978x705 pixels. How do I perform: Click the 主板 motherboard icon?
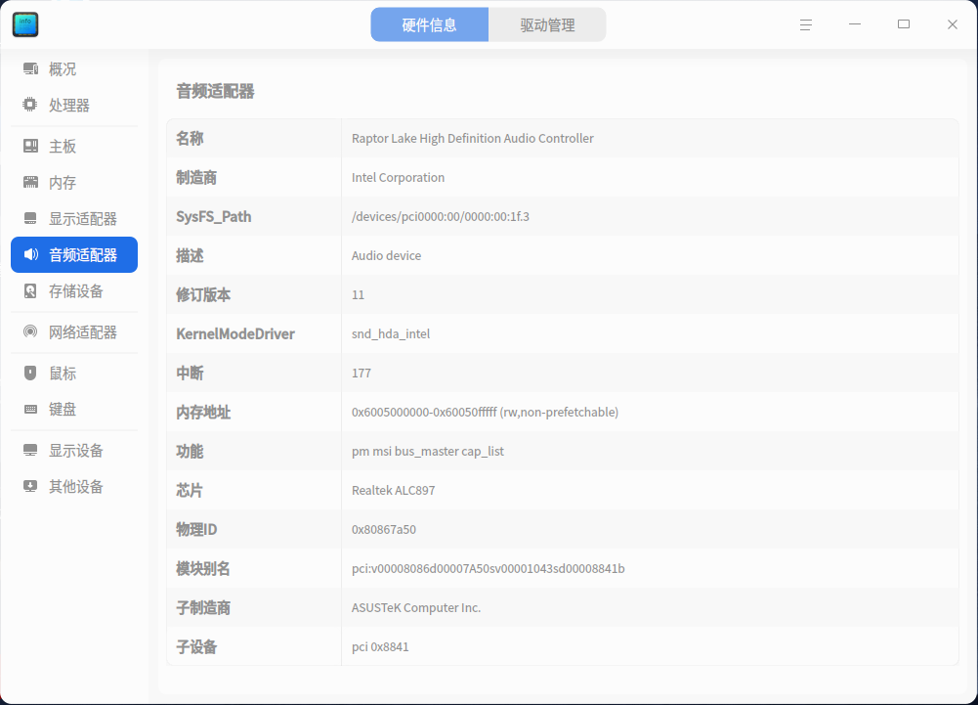tap(30, 146)
